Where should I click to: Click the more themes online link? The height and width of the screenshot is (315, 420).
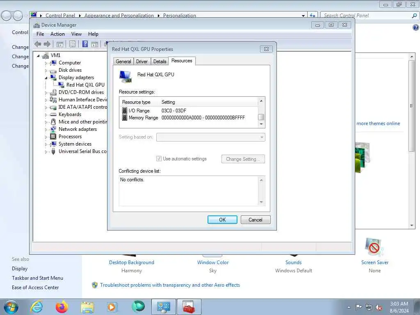click(x=378, y=123)
